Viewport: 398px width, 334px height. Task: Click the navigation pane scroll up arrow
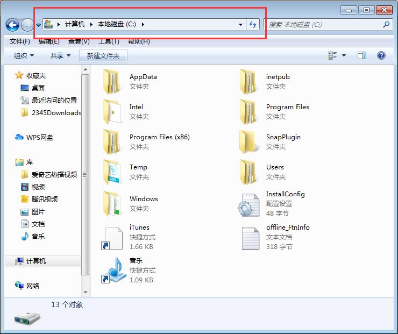86,69
